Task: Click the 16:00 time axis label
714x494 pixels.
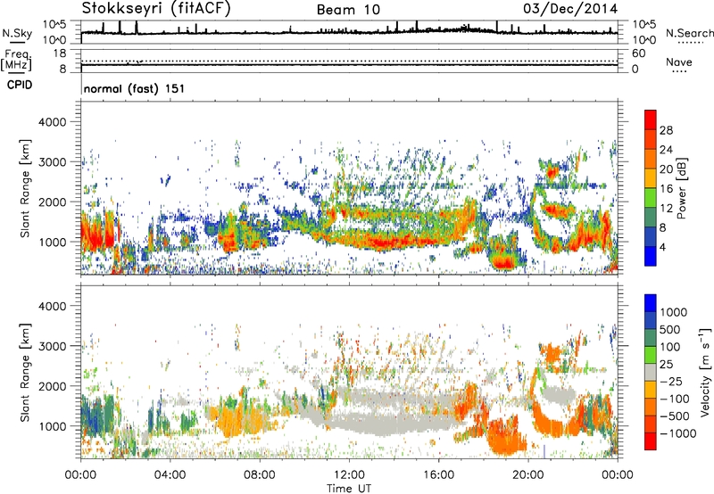Action: pyautogui.click(x=438, y=475)
